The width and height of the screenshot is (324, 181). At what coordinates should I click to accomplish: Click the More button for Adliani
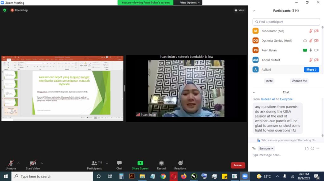pyautogui.click(x=311, y=70)
